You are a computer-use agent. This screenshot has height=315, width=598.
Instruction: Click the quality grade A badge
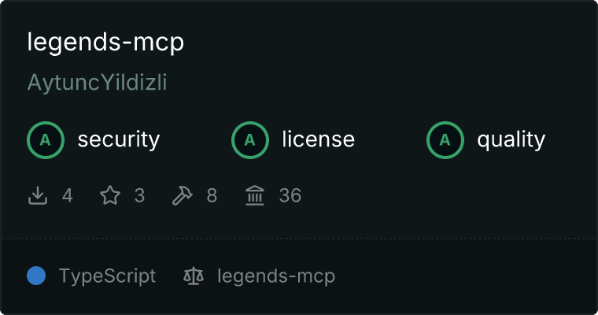tap(445, 140)
